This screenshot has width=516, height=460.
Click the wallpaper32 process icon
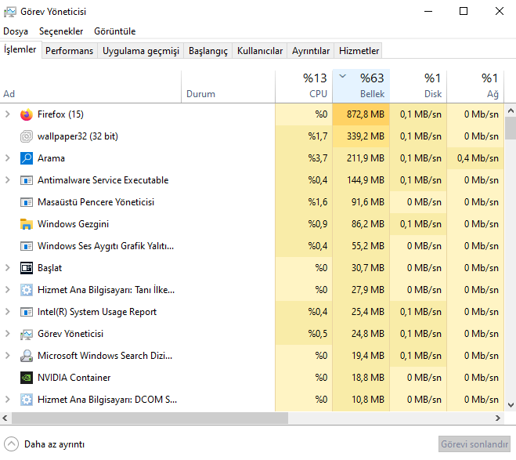[26, 136]
